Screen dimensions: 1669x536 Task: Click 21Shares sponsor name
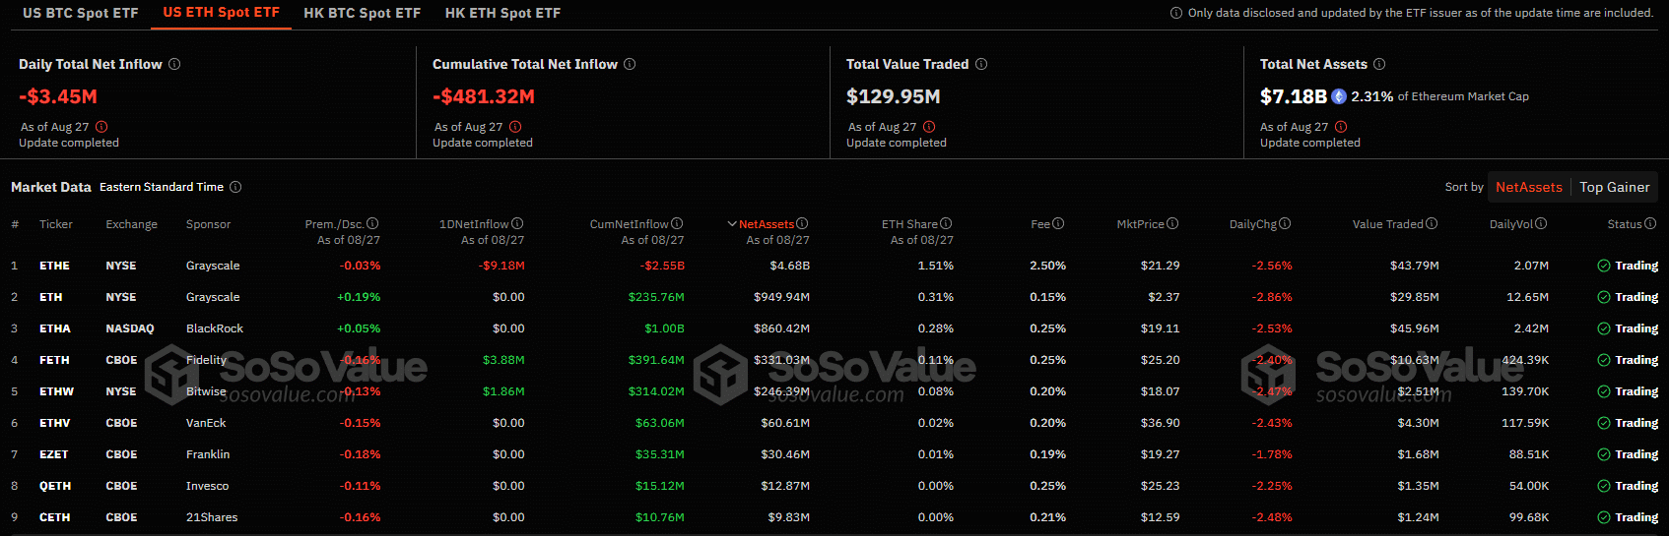pos(212,517)
